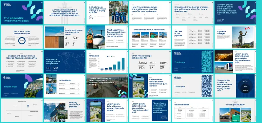Click the '561' number on the map slide
This screenshot has height=123, width=262.
[x=55, y=68]
